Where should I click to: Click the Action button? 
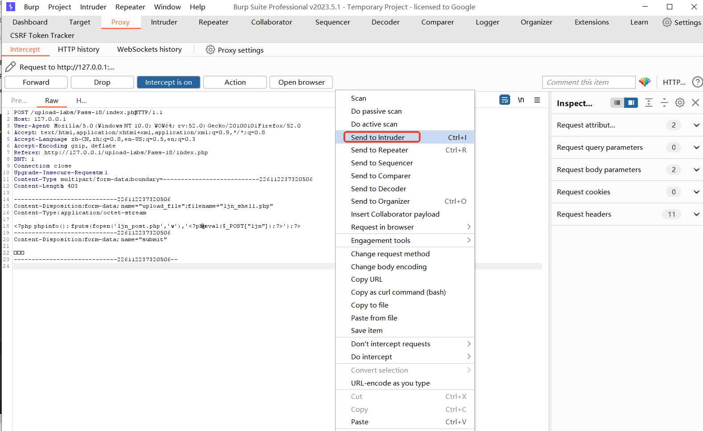pyautogui.click(x=235, y=82)
